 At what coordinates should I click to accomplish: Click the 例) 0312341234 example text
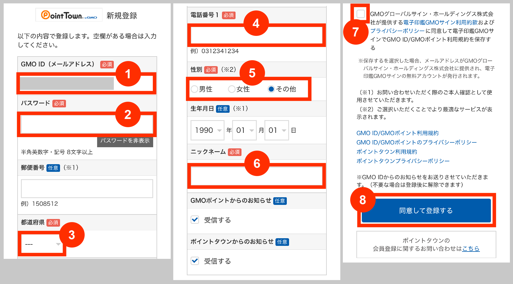click(215, 51)
